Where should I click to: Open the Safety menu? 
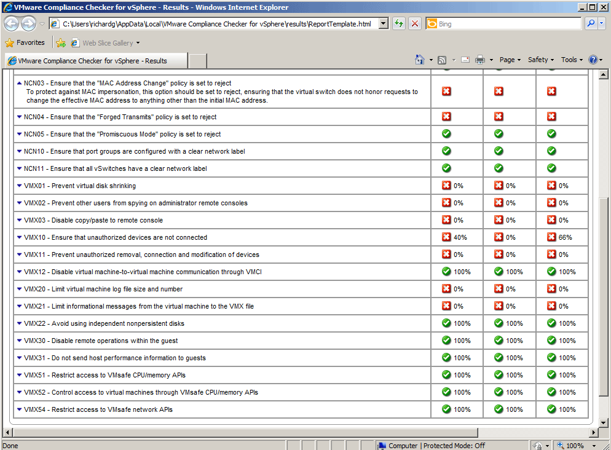coord(540,60)
